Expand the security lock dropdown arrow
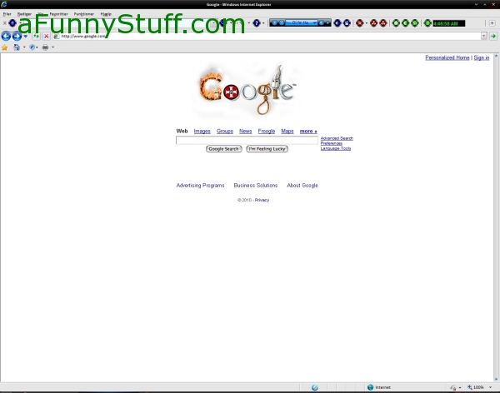 pyautogui.click(x=460, y=387)
